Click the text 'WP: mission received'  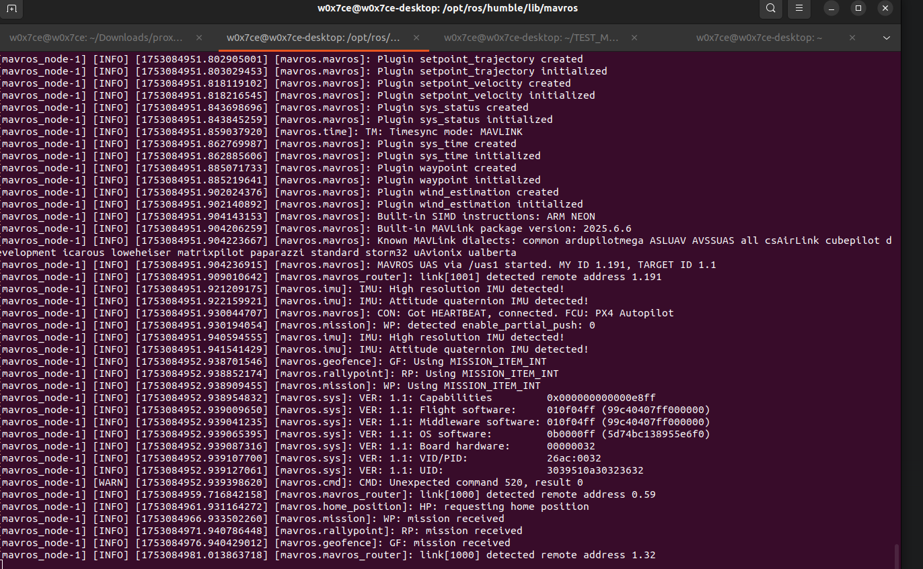[444, 519]
